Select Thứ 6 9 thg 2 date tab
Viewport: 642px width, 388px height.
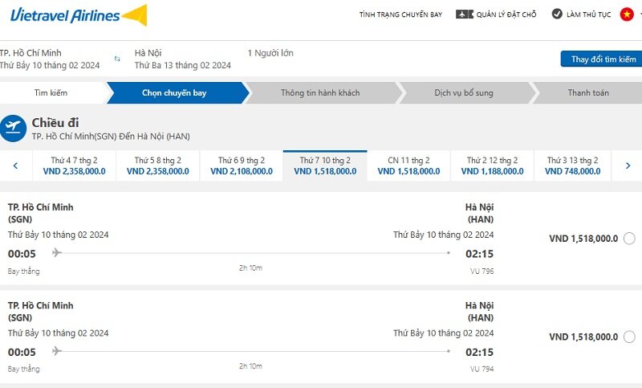pyautogui.click(x=241, y=165)
